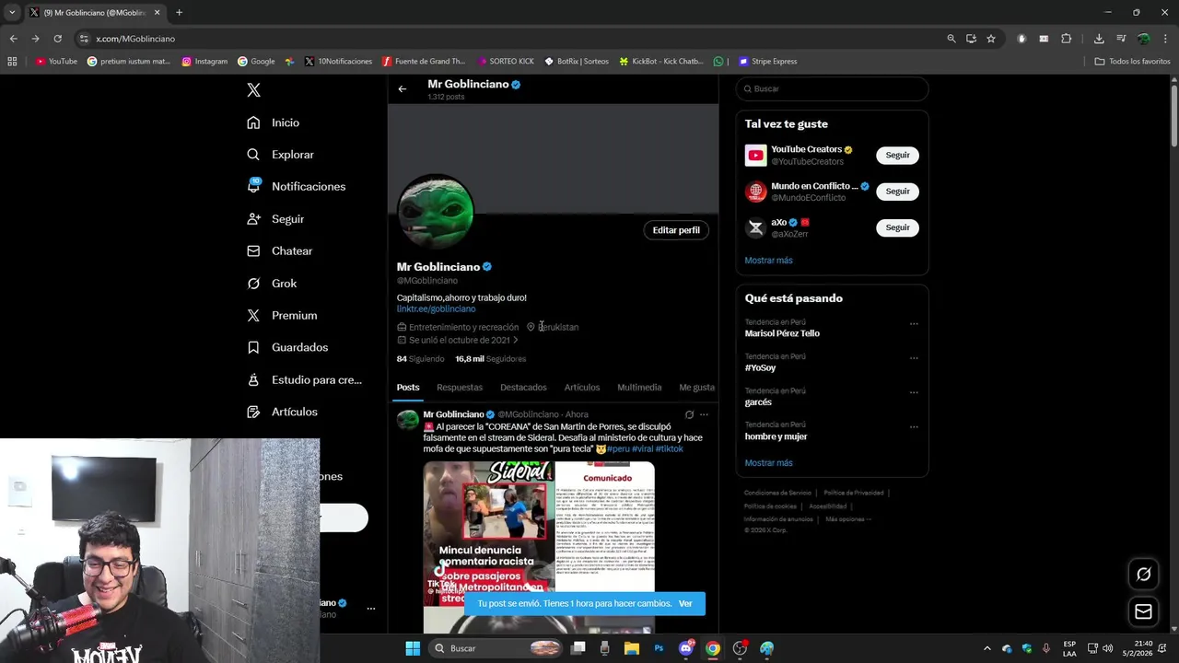This screenshot has width=1179, height=663.
Task: Click the Artículos icon in sidebar
Action: coord(253,412)
